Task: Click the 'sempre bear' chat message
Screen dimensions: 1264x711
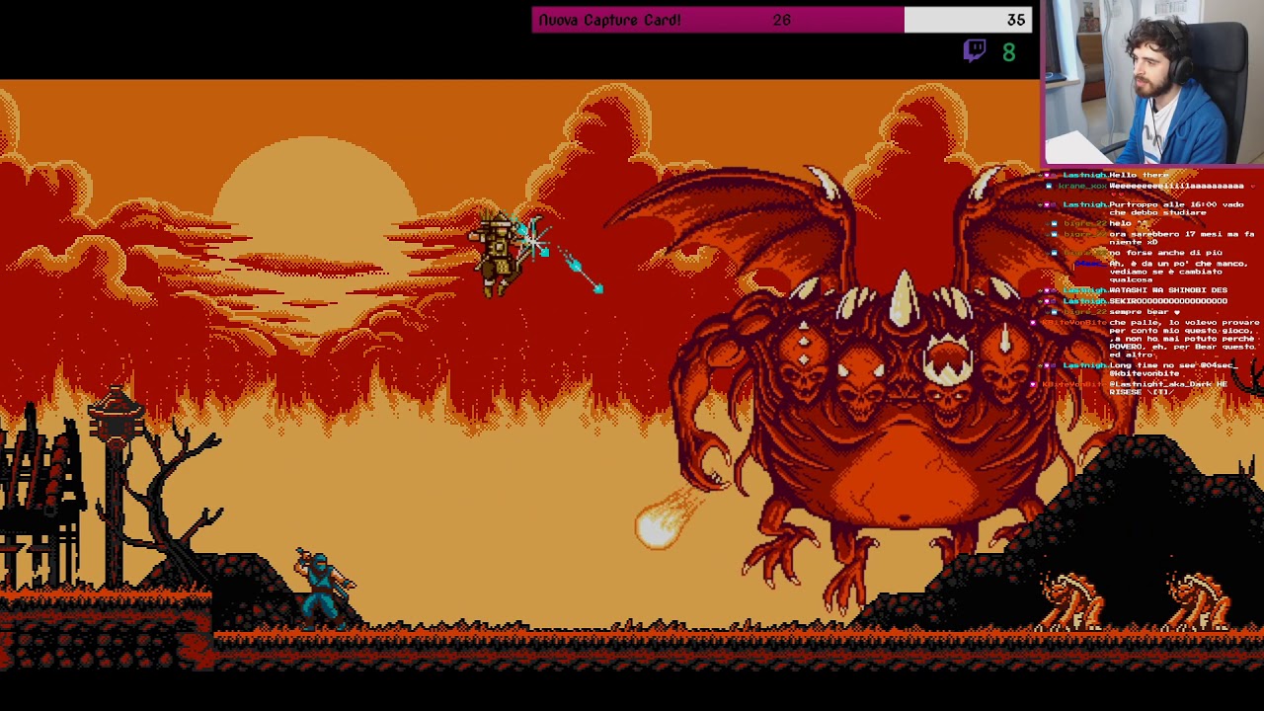Action: (x=1145, y=312)
